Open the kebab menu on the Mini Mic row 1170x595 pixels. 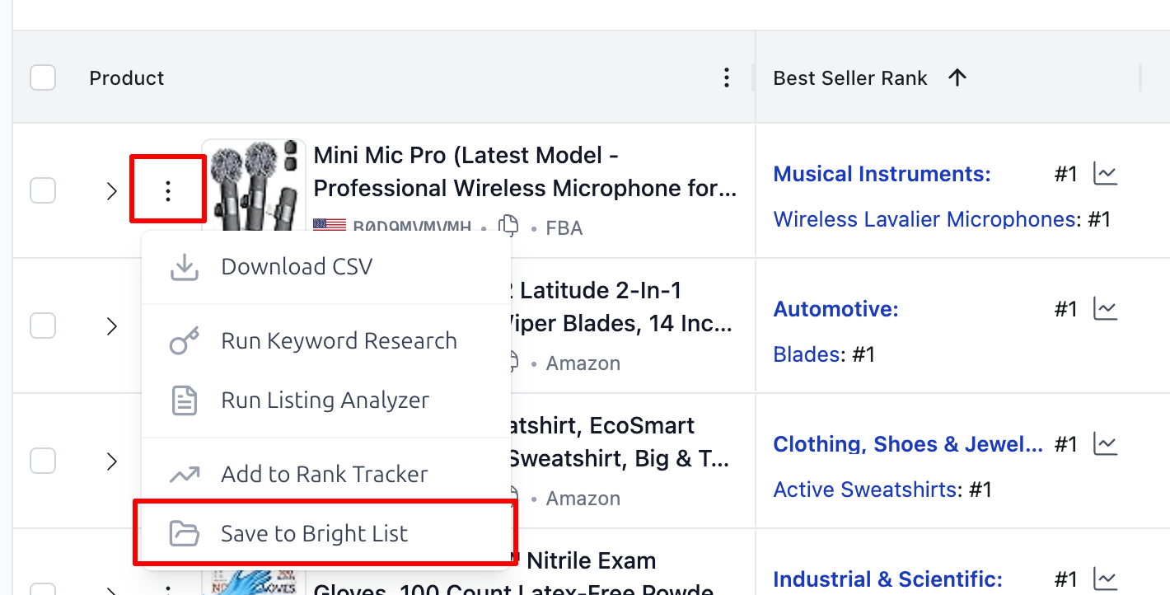167,189
